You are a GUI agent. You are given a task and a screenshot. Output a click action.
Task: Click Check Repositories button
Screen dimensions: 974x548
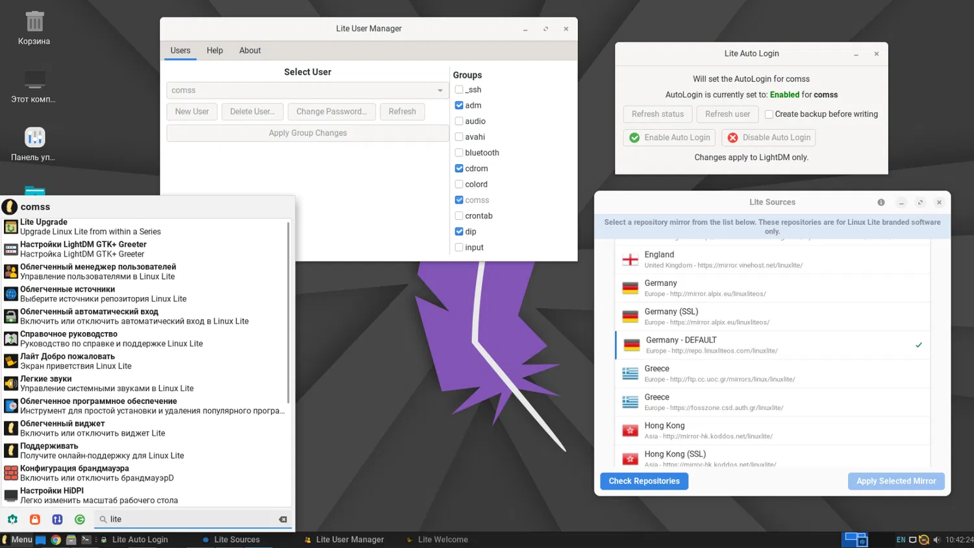point(644,481)
